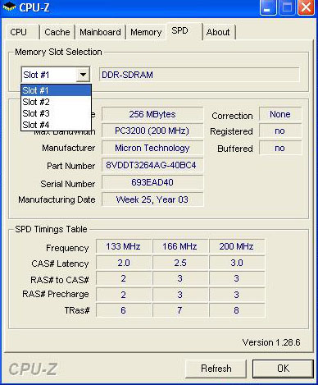Screen dimensions: 318x385
Task: Click serial number 693EAD40
Action: point(152,182)
